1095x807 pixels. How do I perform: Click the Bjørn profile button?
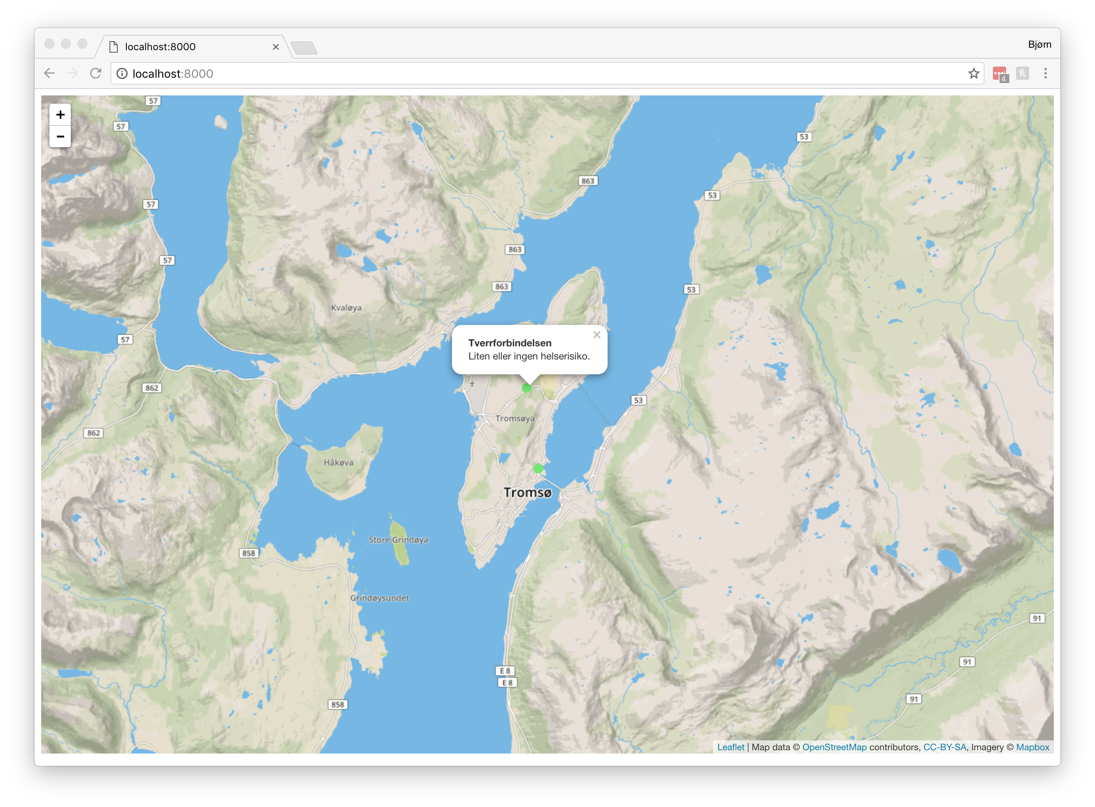[x=1039, y=44]
